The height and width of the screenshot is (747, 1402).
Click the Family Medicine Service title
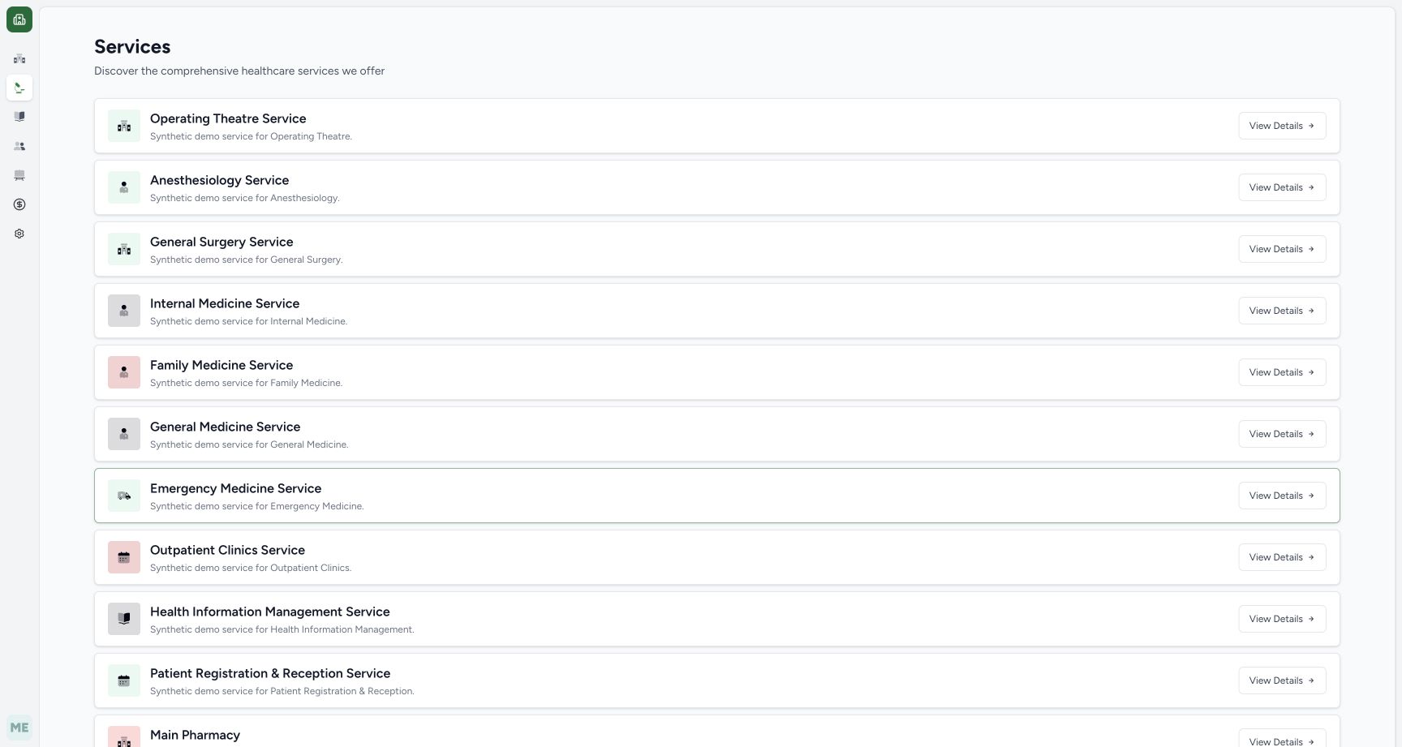pyautogui.click(x=221, y=365)
